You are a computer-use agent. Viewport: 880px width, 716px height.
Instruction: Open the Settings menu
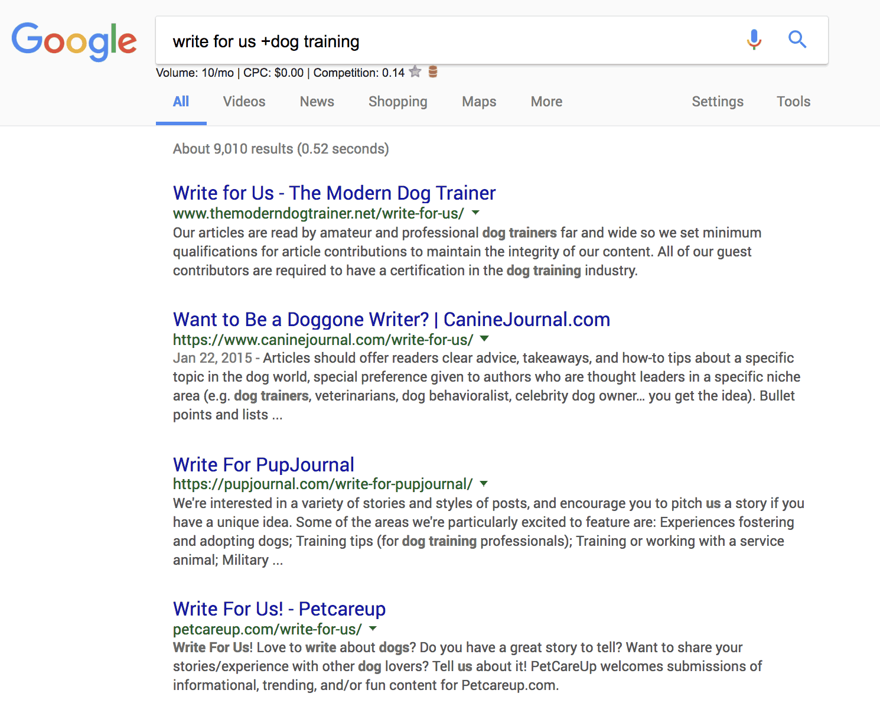718,102
